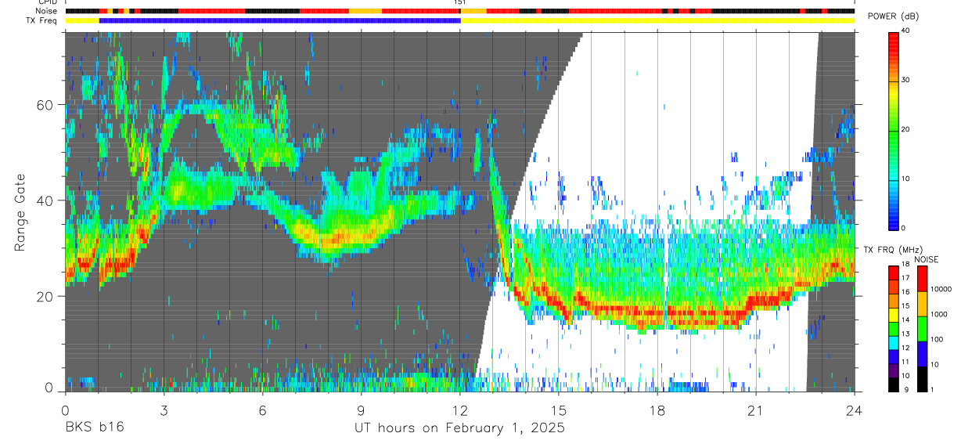Image resolution: width=961 pixels, height=444 pixels.
Task: Click the "15" x-axis hour label
Action: coord(558,410)
